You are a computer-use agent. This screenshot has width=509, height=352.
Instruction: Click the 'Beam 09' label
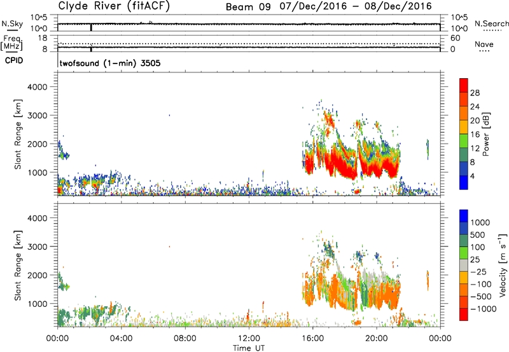pyautogui.click(x=248, y=7)
